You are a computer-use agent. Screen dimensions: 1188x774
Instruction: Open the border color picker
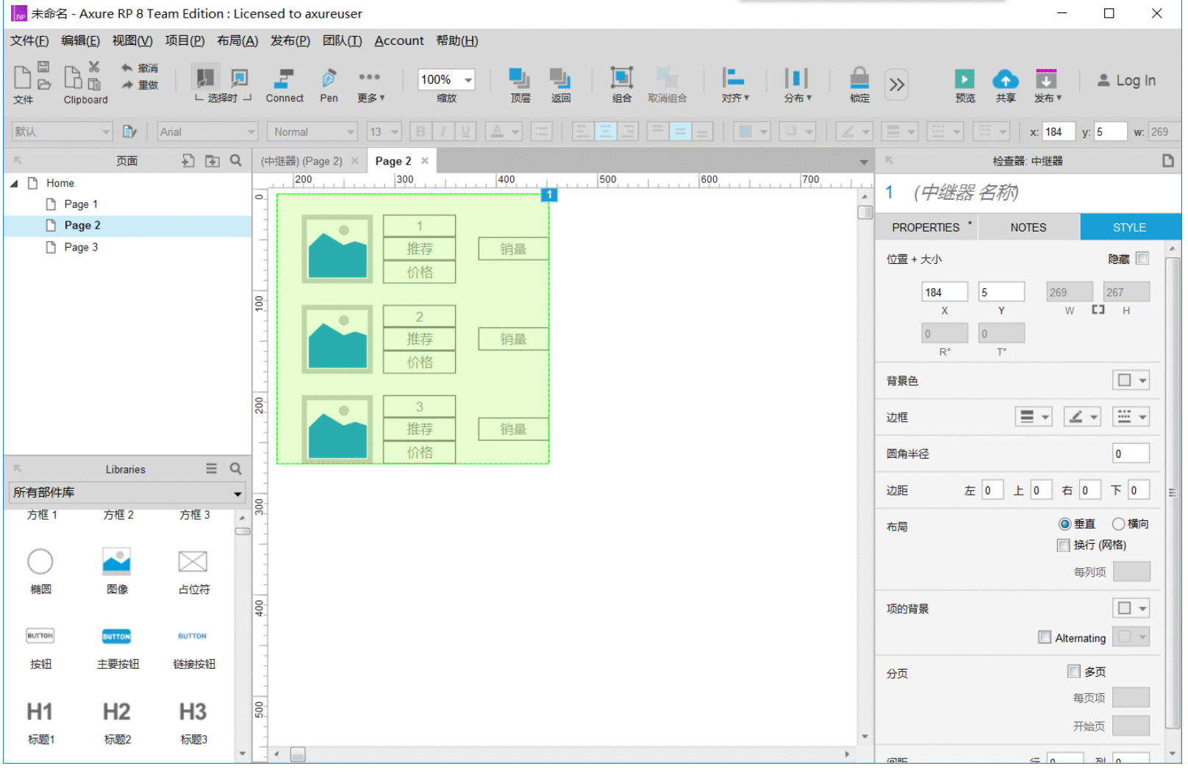point(1082,417)
